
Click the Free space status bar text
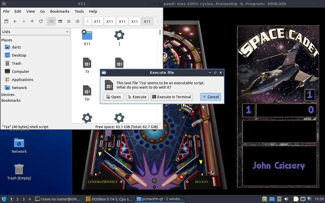(x=126, y=127)
